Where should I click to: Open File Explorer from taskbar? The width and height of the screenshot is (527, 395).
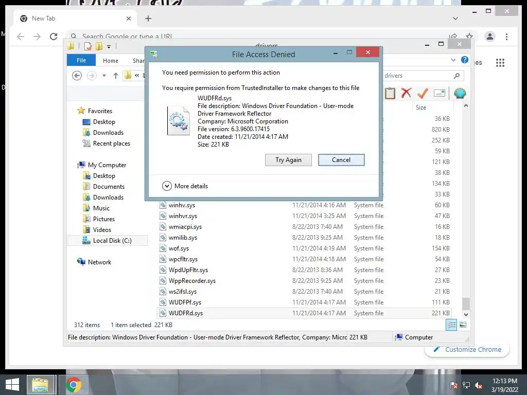(x=41, y=385)
